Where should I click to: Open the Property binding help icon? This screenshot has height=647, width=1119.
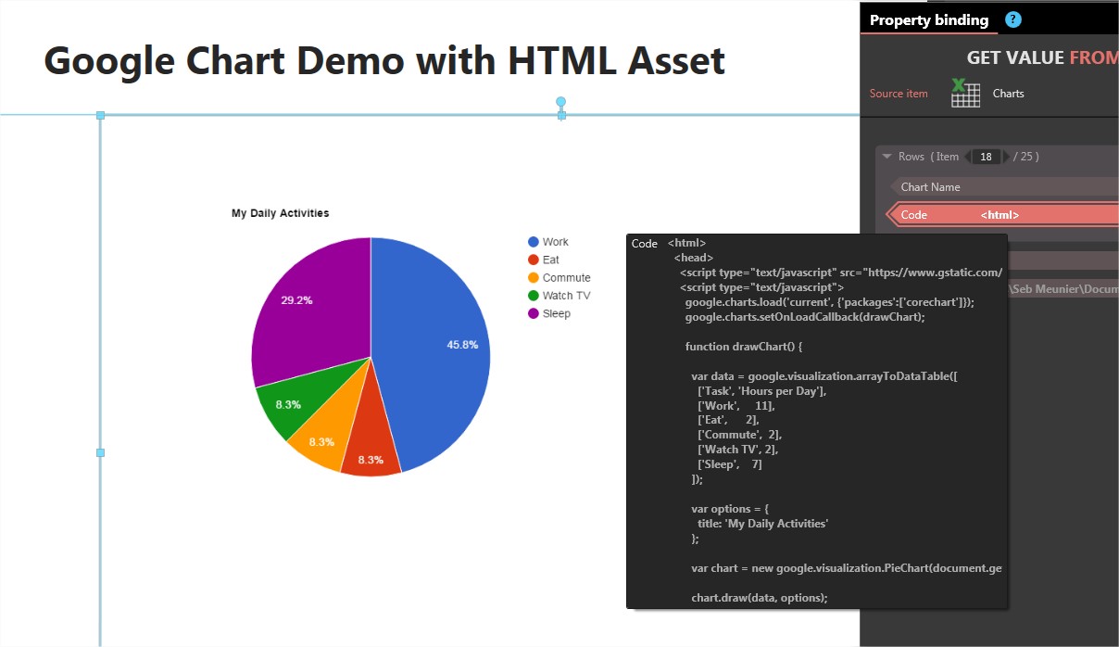click(1013, 19)
